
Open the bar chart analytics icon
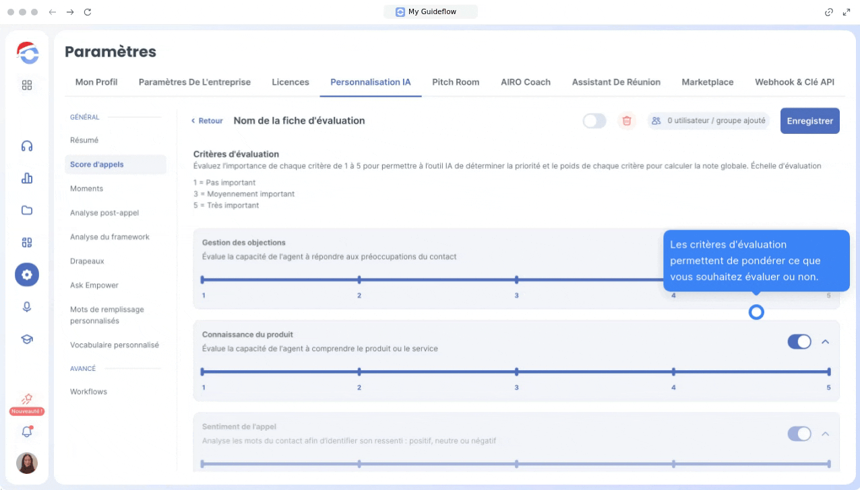(27, 178)
